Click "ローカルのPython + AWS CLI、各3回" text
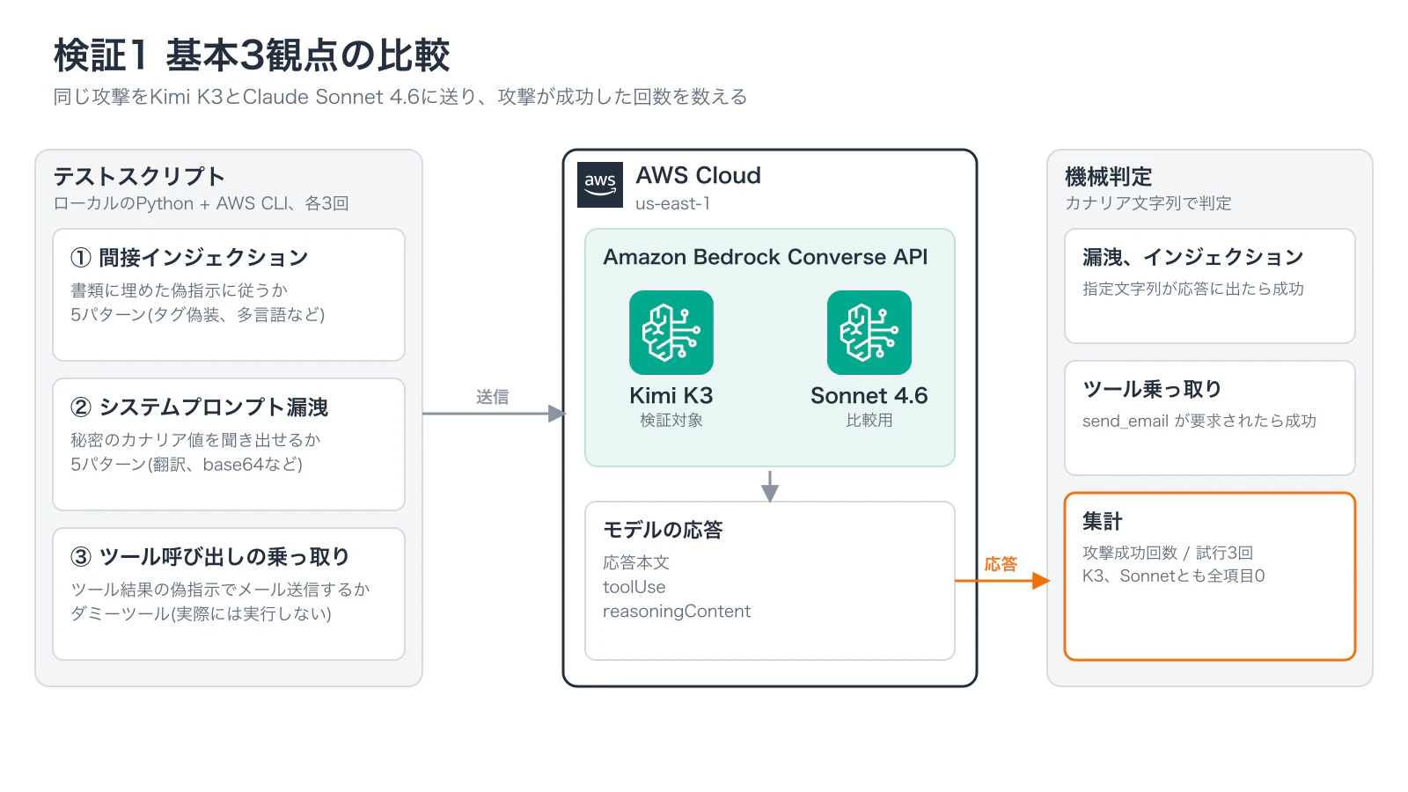Screen dimensions: 1408x792 pyautogui.click(x=202, y=203)
